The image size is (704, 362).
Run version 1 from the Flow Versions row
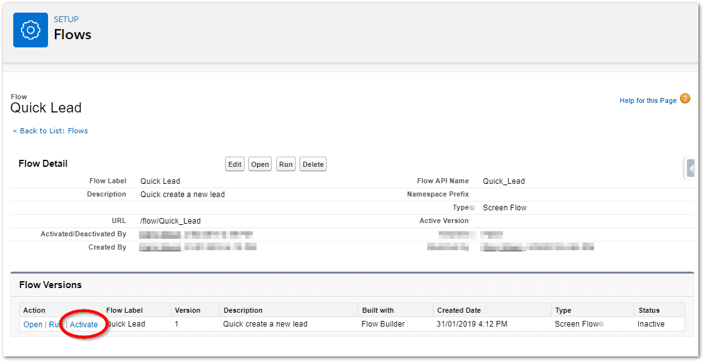point(55,325)
